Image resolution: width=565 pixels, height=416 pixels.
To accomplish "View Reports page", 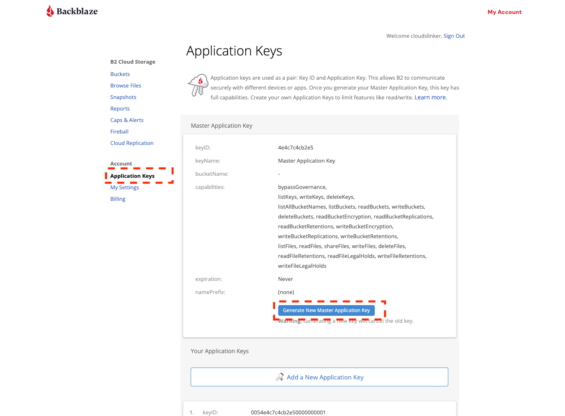I will [x=120, y=108].
